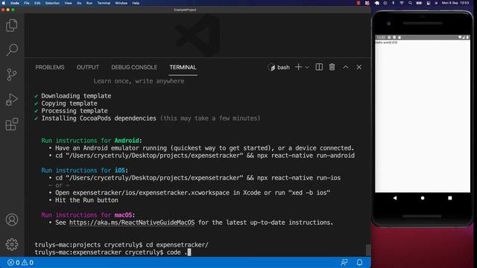Kill terminal with trash icon
The height and width of the screenshot is (268, 477).
tap(332, 67)
